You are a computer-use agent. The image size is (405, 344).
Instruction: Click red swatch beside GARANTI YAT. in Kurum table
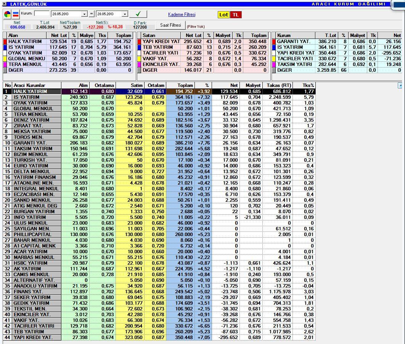(x=273, y=42)
